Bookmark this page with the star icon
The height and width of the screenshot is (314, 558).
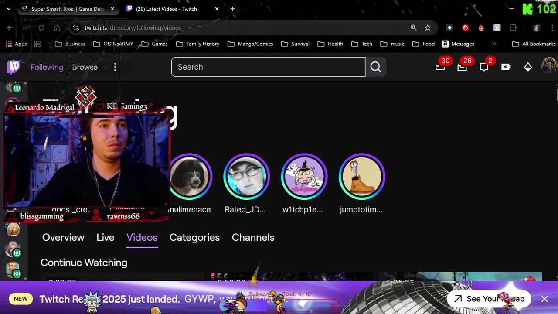coord(428,27)
